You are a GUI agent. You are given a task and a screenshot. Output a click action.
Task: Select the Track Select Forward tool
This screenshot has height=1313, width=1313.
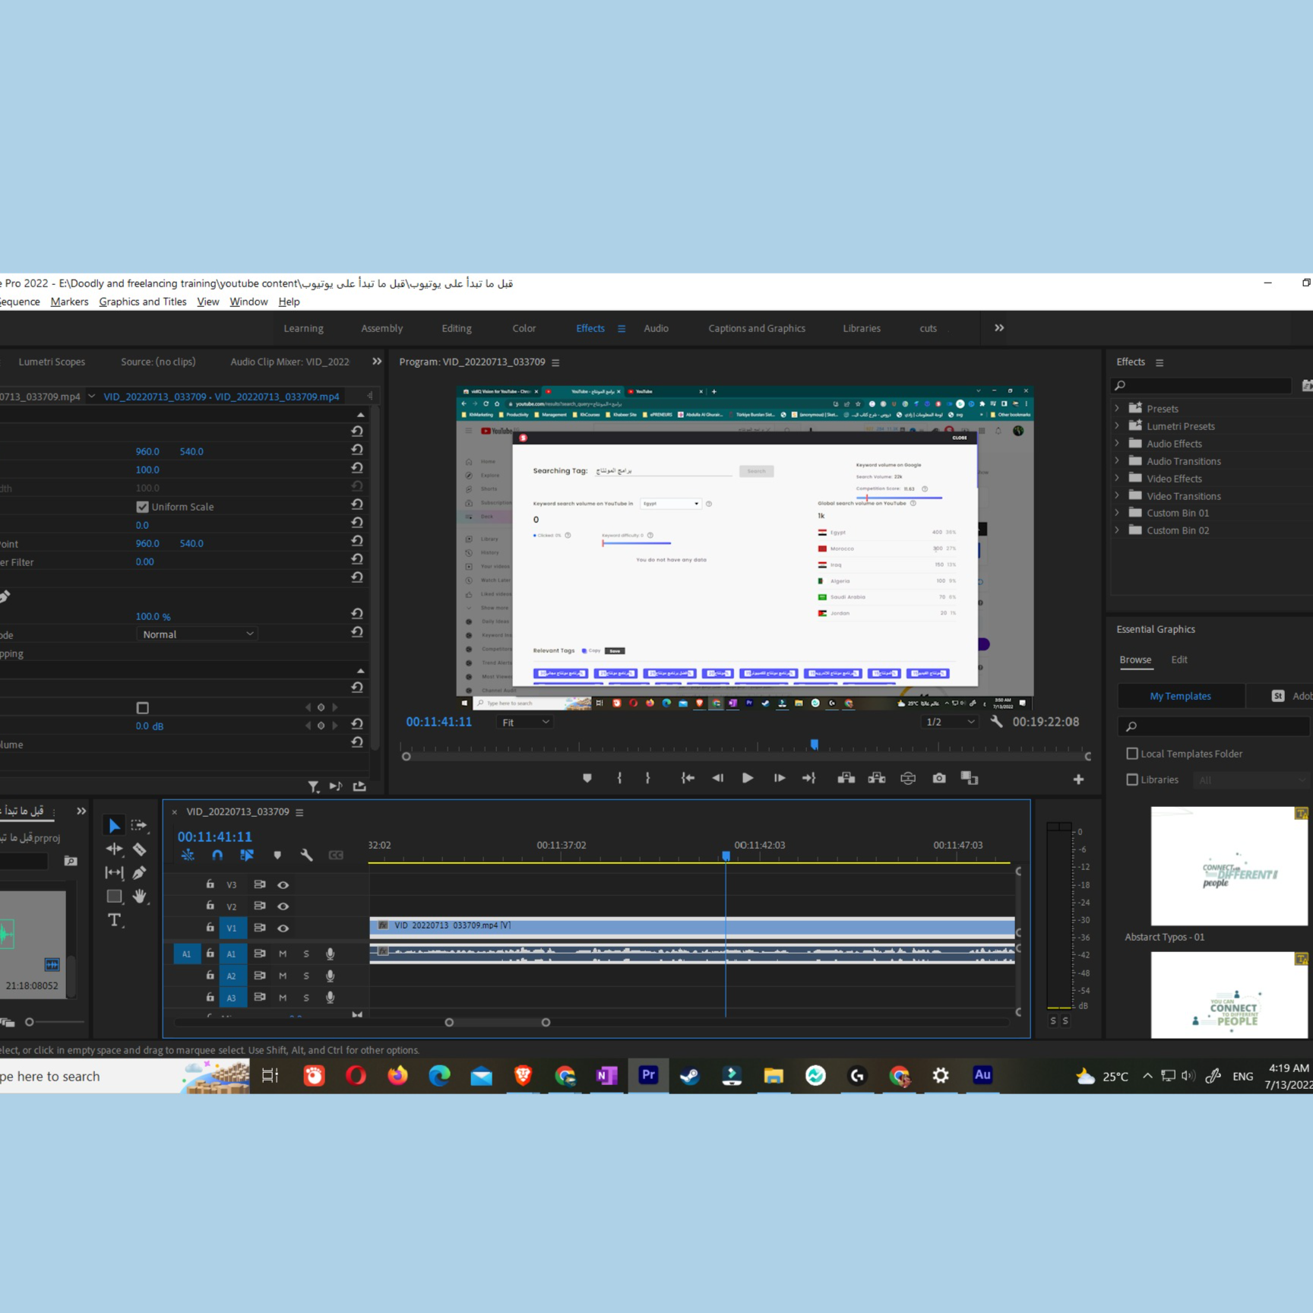[139, 825]
